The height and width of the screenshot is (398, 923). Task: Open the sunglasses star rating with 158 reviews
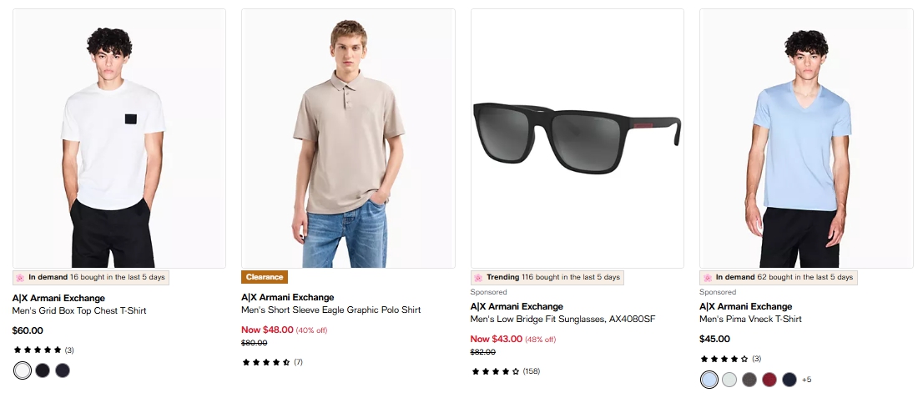tap(496, 371)
